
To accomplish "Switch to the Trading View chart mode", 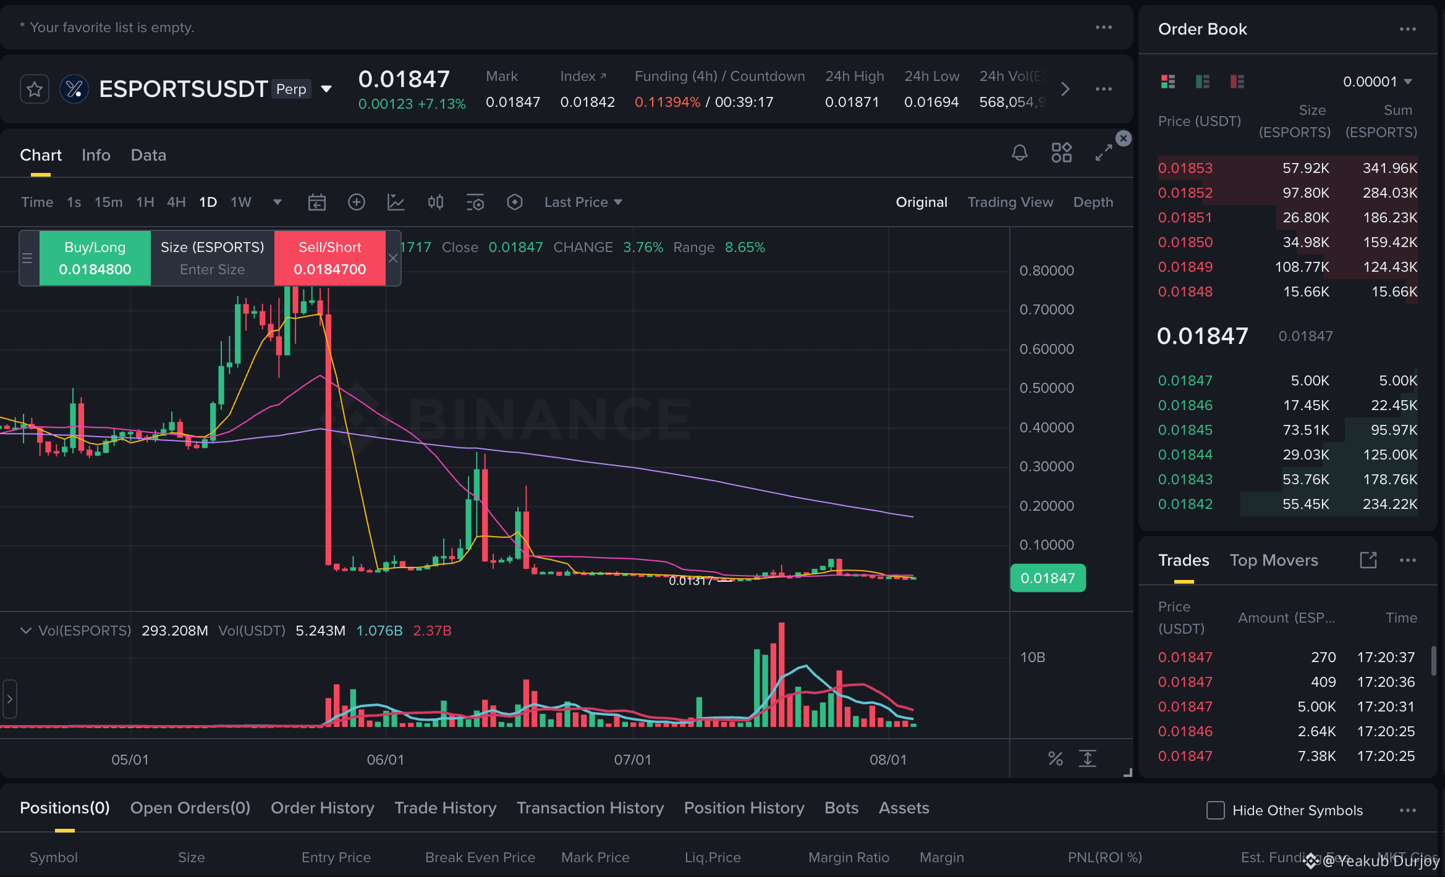I will (x=1011, y=202).
